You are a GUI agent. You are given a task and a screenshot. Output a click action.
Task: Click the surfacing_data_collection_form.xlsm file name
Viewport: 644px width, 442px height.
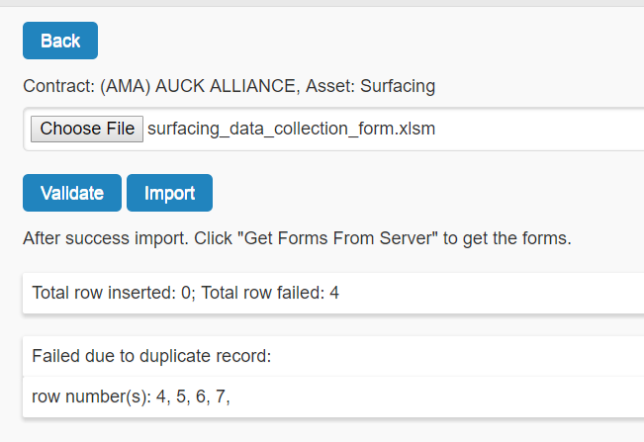click(291, 129)
